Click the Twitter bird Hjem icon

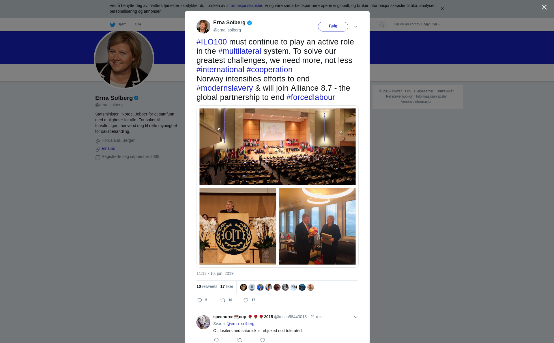click(113, 25)
